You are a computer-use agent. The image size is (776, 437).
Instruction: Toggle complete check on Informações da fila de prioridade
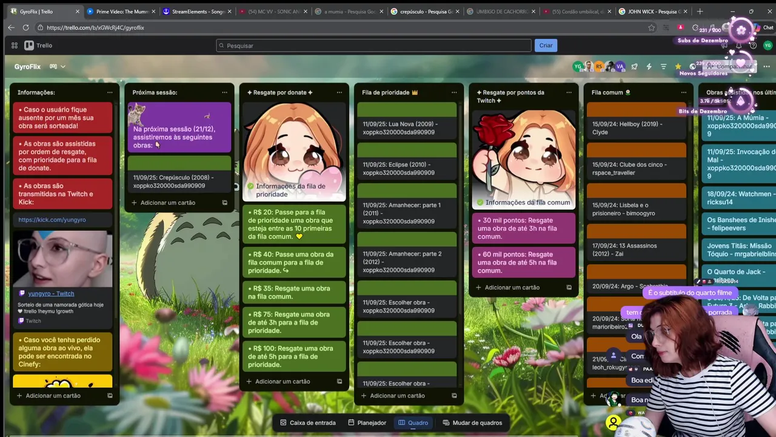251,186
